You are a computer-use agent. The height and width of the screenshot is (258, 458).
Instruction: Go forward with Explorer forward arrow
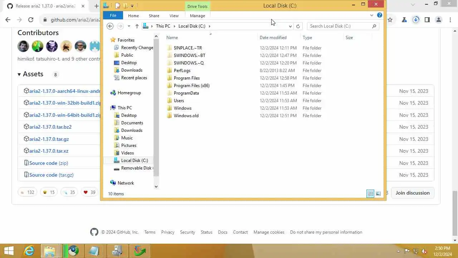coord(120,26)
